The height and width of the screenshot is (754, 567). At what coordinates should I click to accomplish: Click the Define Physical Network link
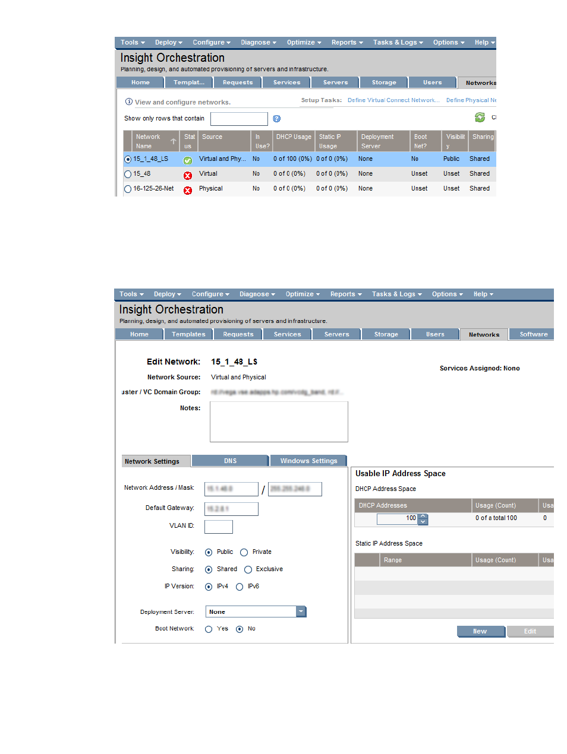(x=471, y=100)
